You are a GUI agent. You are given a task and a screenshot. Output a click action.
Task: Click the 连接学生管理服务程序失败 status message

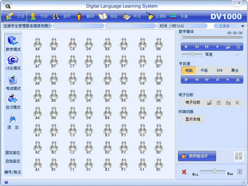pos(27,26)
